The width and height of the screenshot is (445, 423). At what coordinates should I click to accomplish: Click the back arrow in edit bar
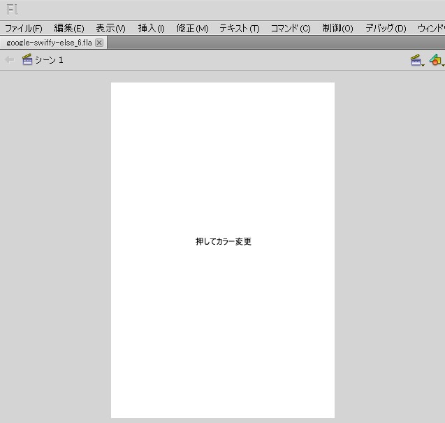(x=9, y=60)
